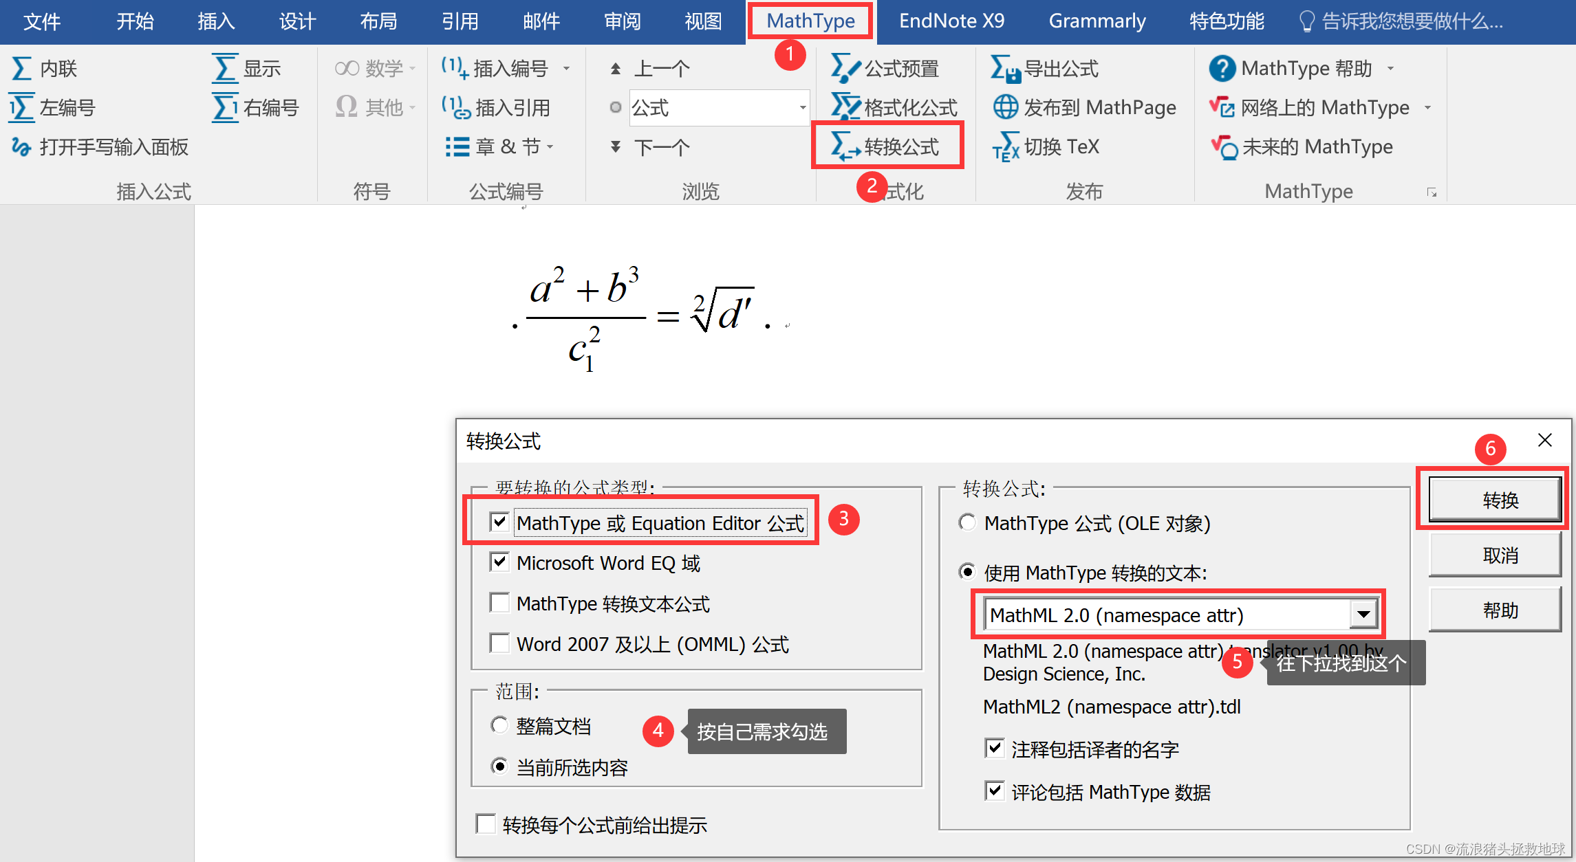Select 整篇文档 whole document radio

pos(499,725)
